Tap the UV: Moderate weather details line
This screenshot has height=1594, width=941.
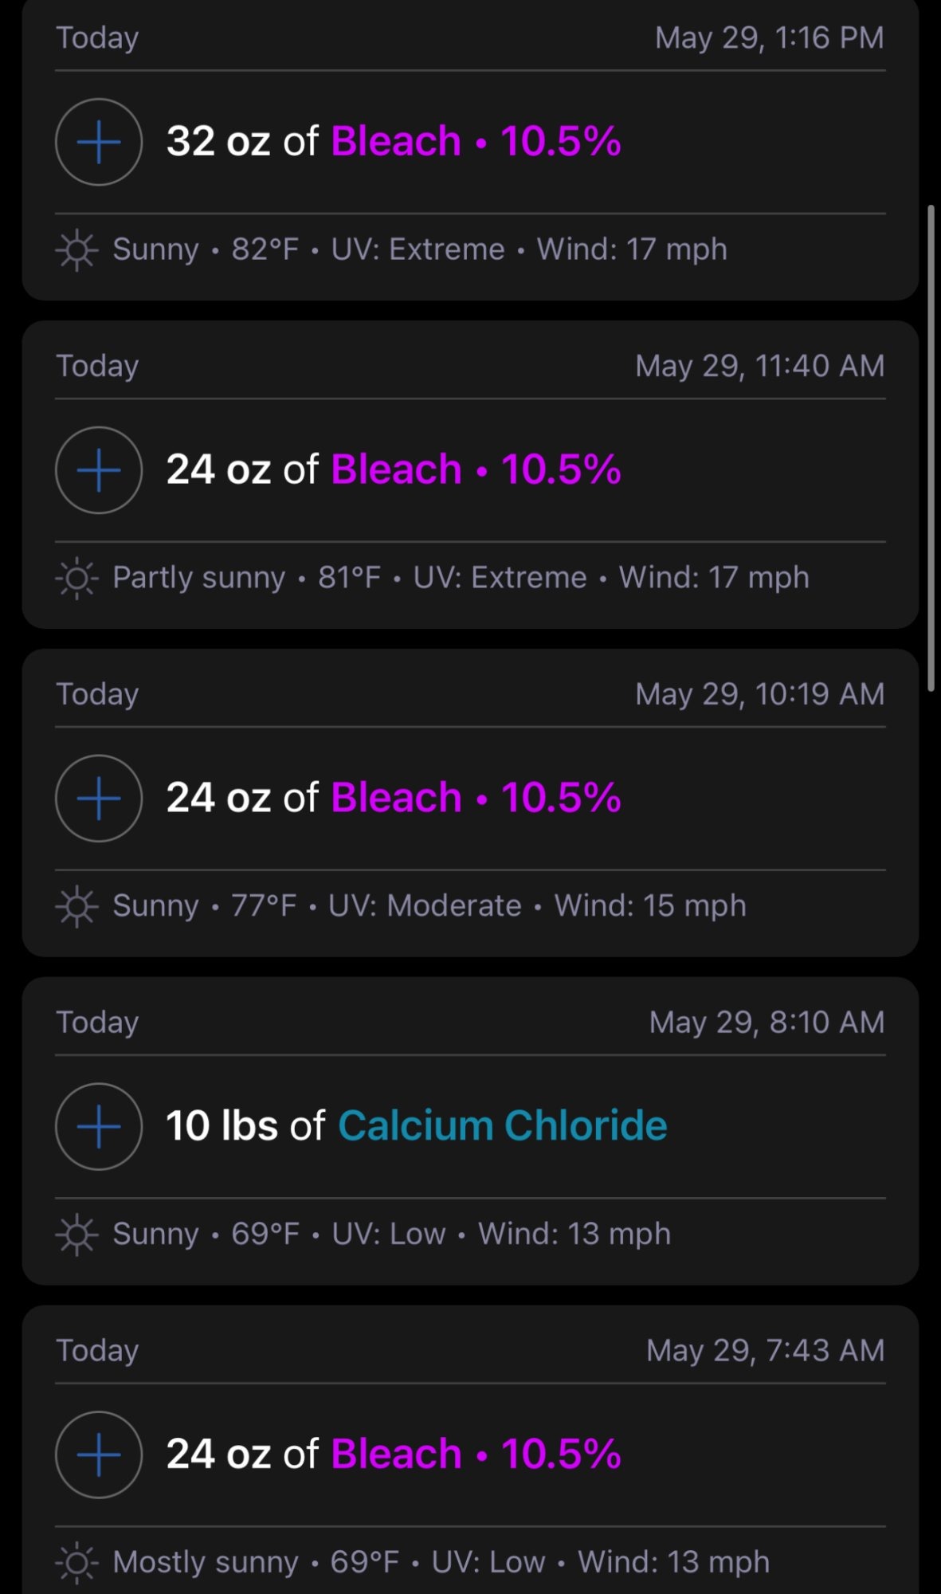(x=402, y=906)
